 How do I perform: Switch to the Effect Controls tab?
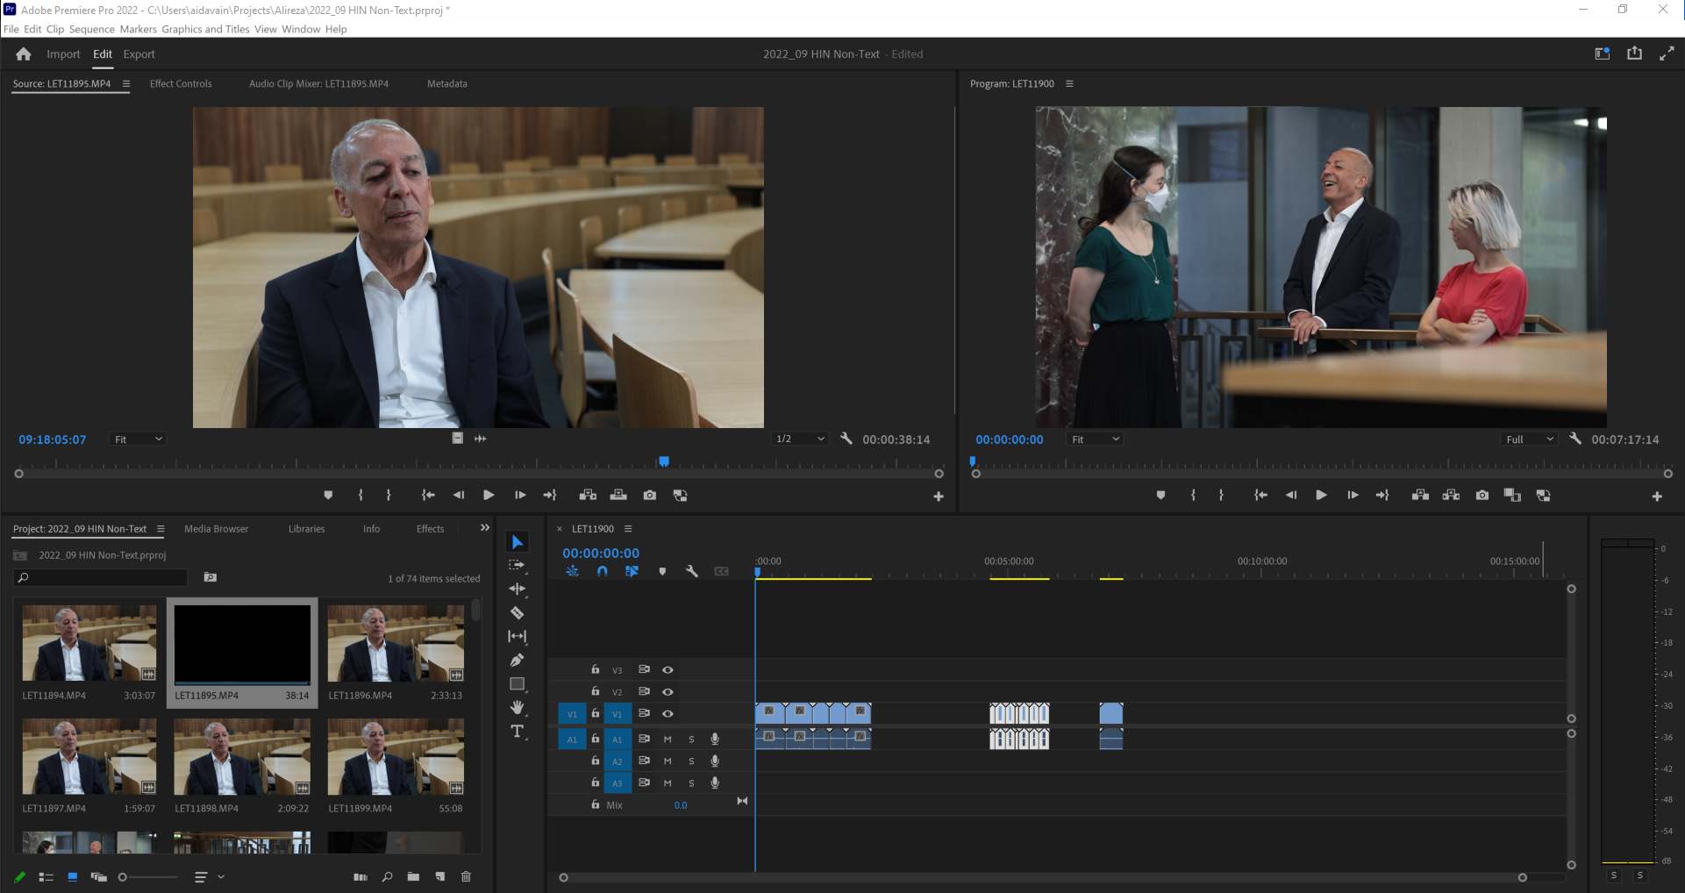click(181, 84)
